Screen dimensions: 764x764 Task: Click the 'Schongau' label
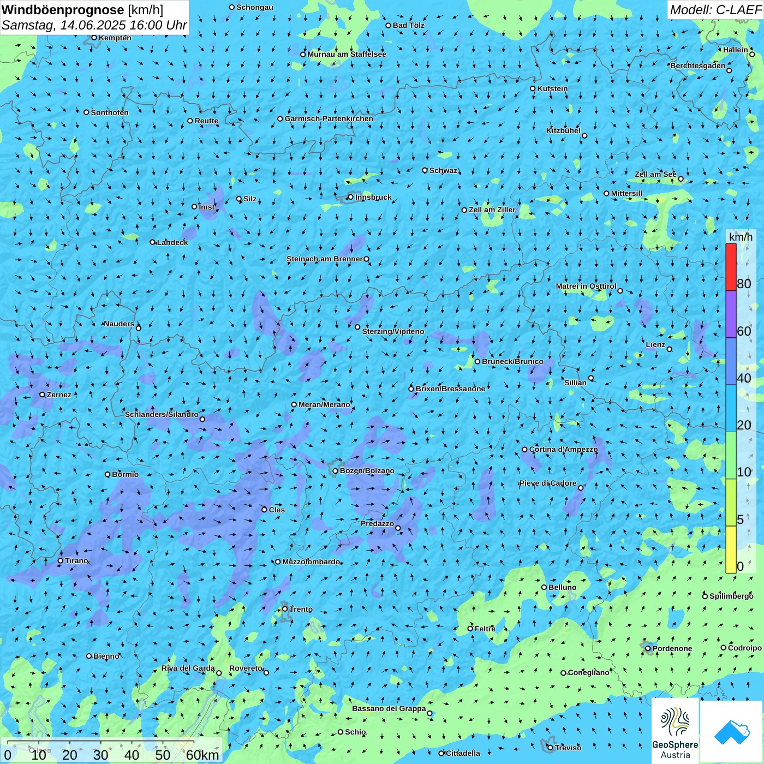[254, 7]
